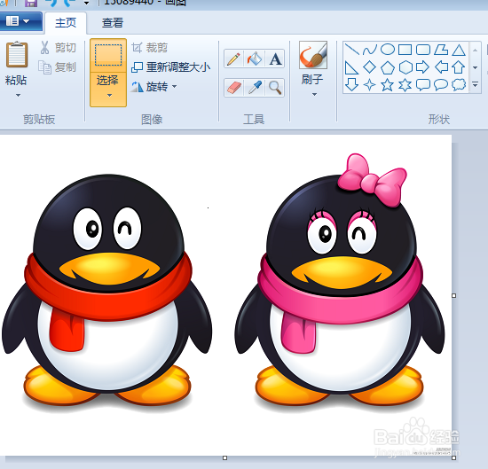The height and width of the screenshot is (469, 488).
Task: Choose the Cloud callout shape
Action: 459,84
